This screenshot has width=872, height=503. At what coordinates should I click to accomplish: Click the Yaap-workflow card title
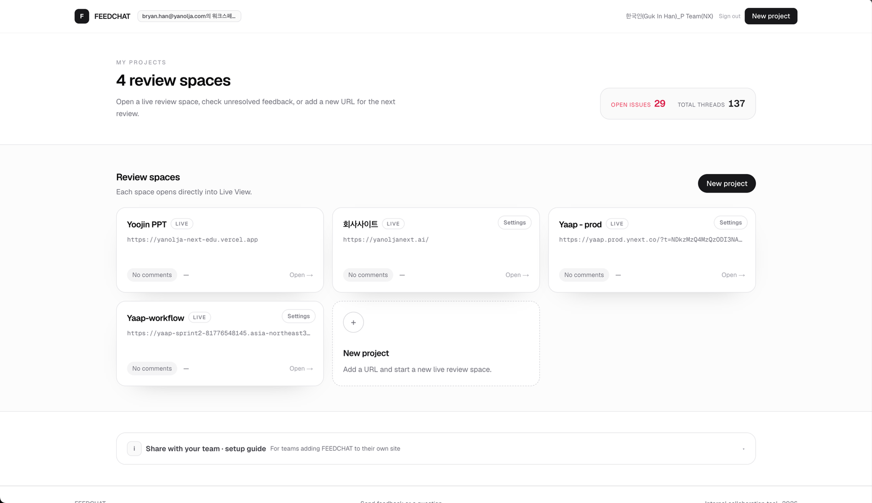click(155, 318)
